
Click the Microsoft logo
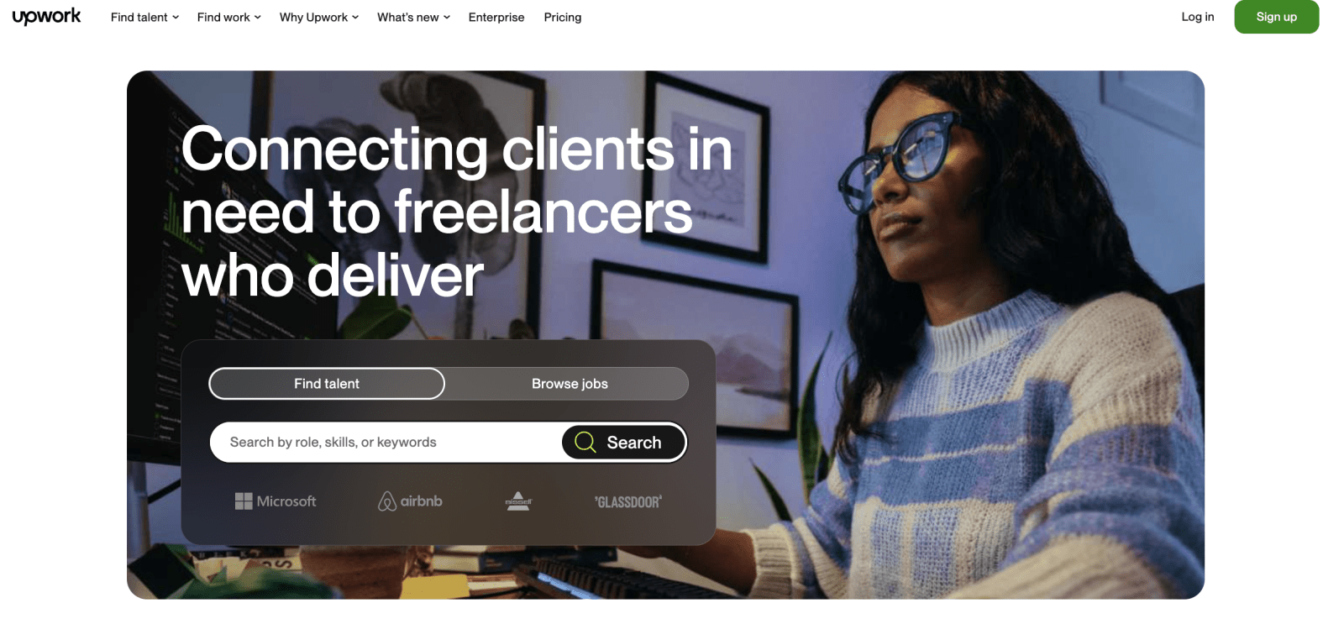(x=276, y=501)
